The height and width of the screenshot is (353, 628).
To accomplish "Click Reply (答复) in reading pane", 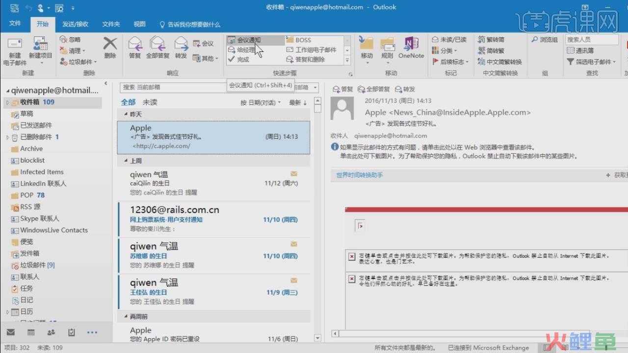I will click(343, 89).
